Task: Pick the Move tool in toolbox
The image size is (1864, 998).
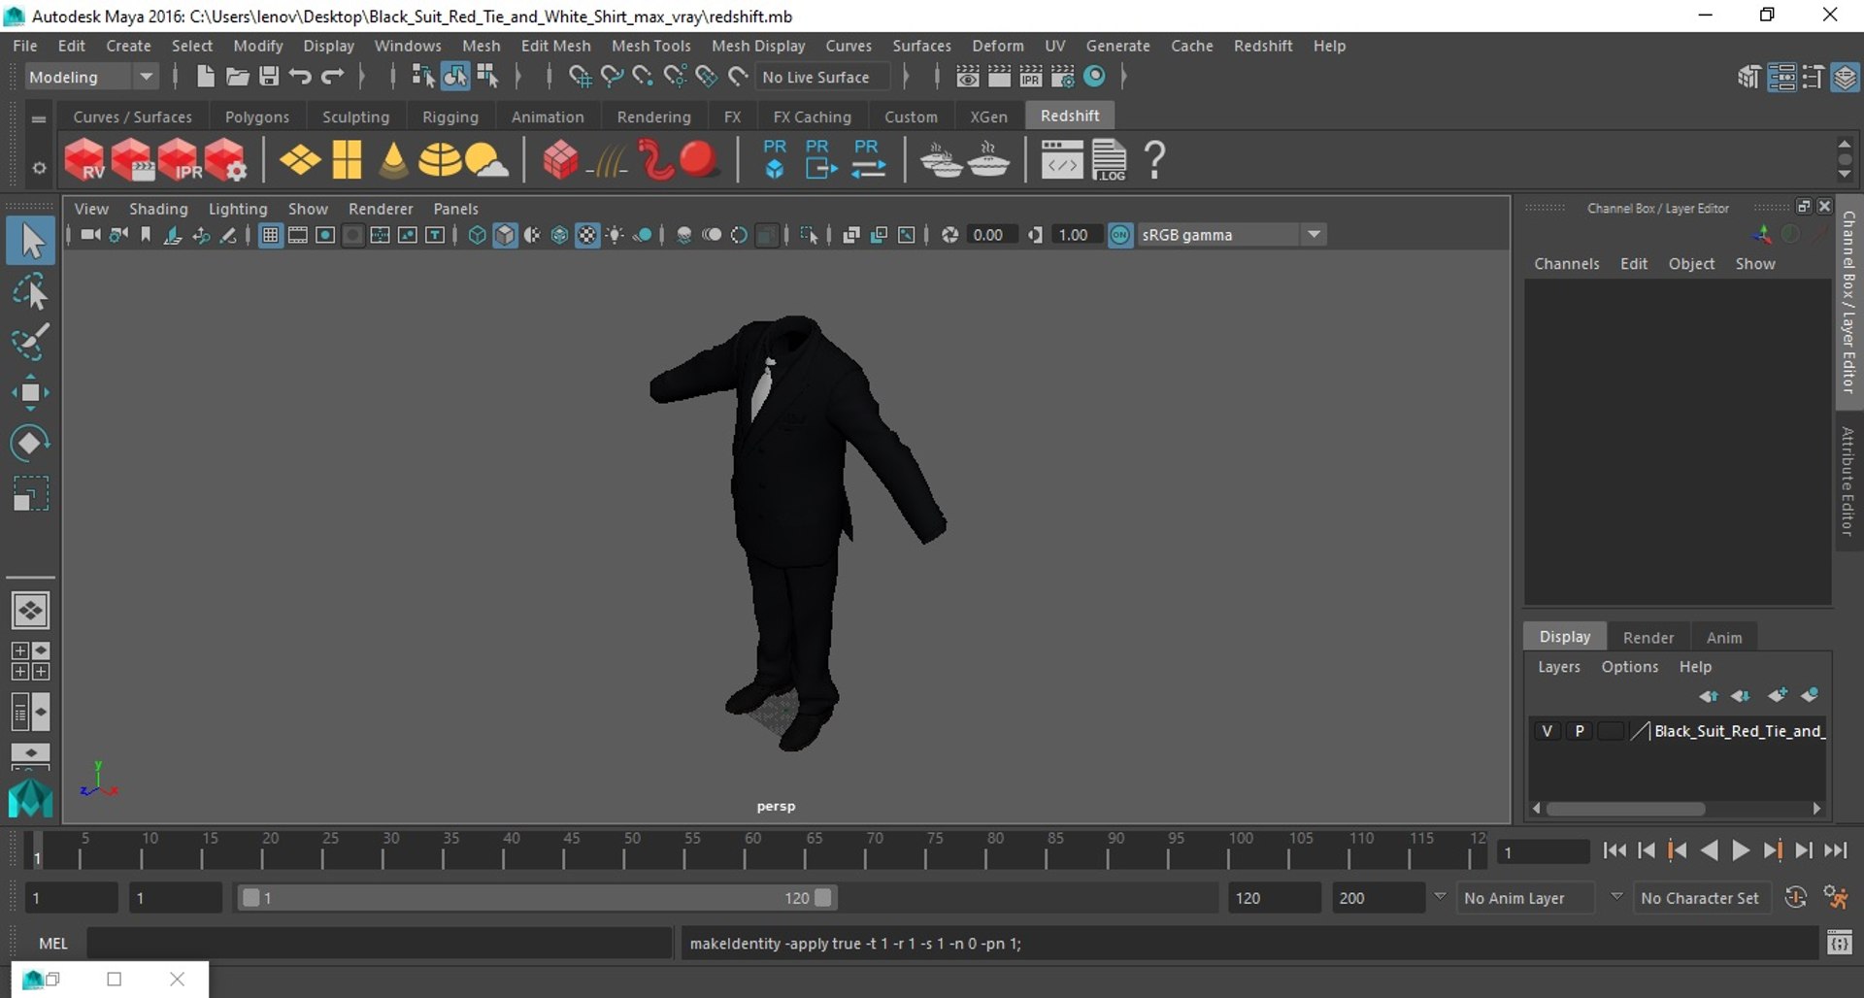Action: pyautogui.click(x=30, y=392)
